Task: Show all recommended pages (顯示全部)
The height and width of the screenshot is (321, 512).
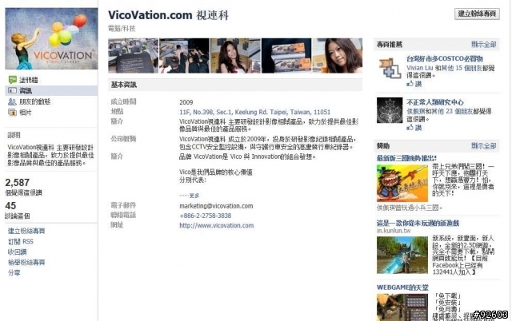Action: click(x=483, y=44)
